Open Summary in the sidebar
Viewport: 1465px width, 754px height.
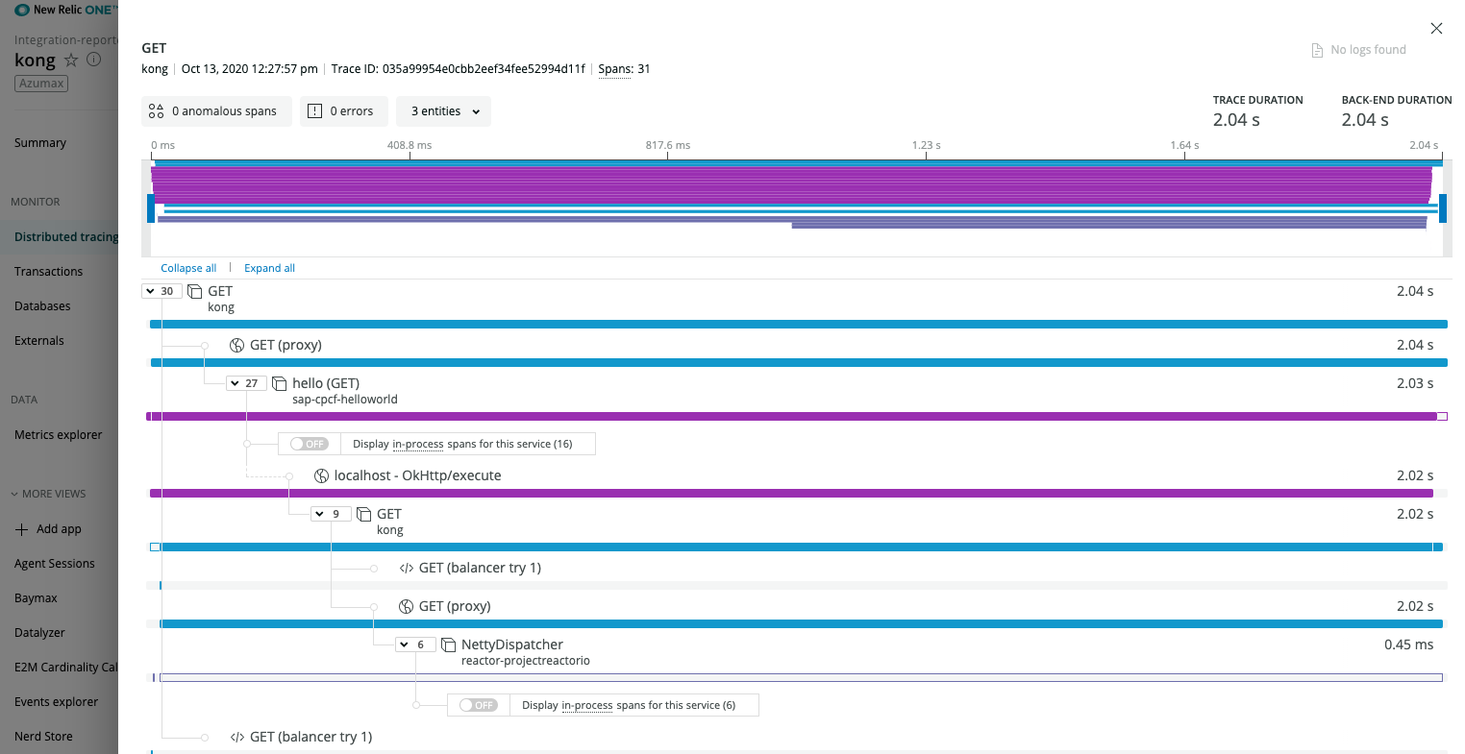tap(40, 143)
